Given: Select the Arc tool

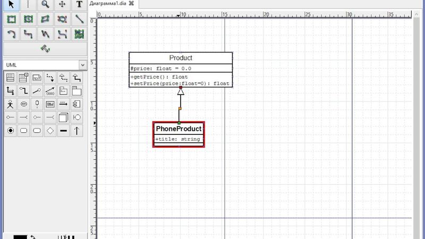Looking at the screenshot, I should (11, 34).
